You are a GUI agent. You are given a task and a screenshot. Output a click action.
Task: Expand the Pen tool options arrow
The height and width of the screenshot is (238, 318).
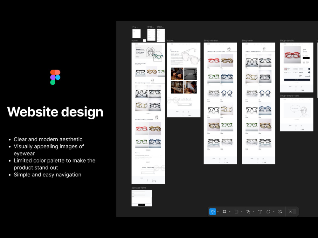coord(253,212)
